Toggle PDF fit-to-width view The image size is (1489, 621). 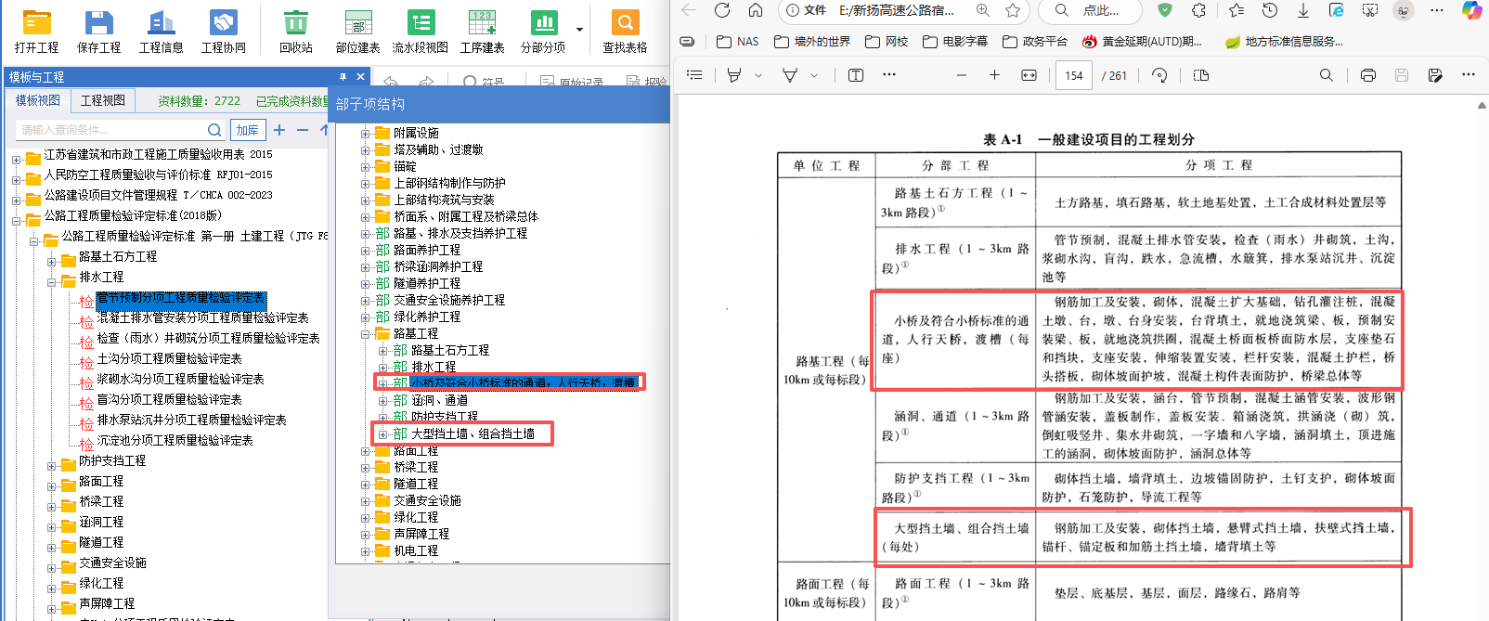[1029, 75]
